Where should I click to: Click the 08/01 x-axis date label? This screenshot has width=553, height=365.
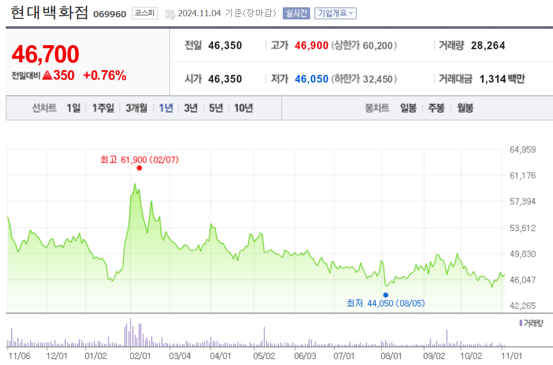[391, 356]
